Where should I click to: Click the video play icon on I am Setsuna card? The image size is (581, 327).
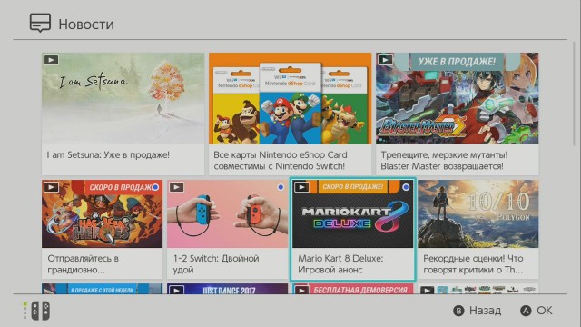(x=51, y=60)
